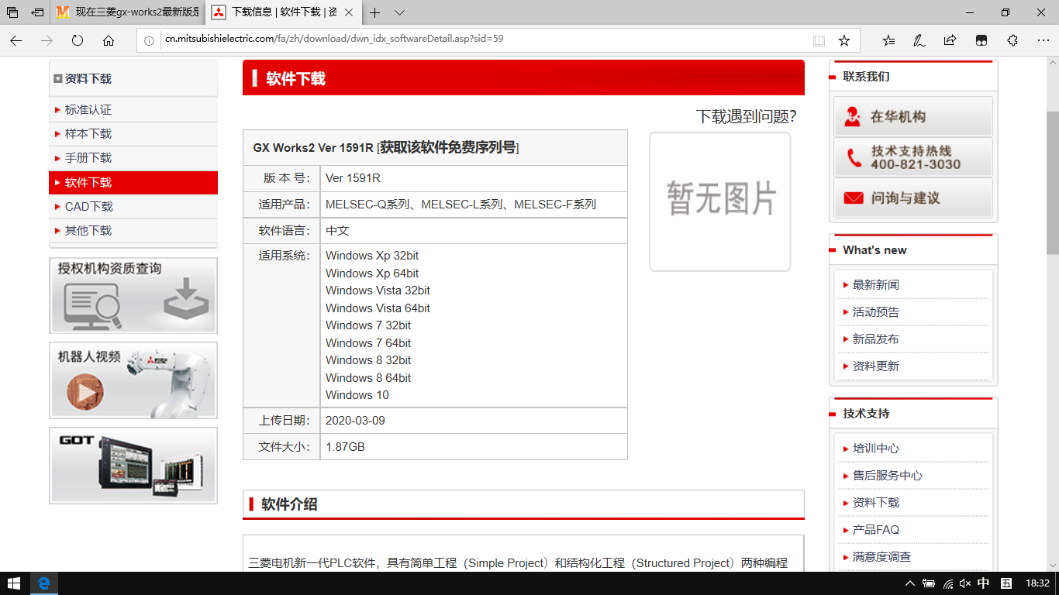The image size is (1059, 595).
Task: Collapse the 资料下载 sidebar header
Action: click(x=58, y=79)
